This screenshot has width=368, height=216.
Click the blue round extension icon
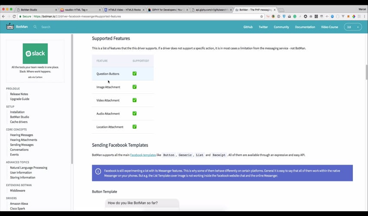pos(332,16)
